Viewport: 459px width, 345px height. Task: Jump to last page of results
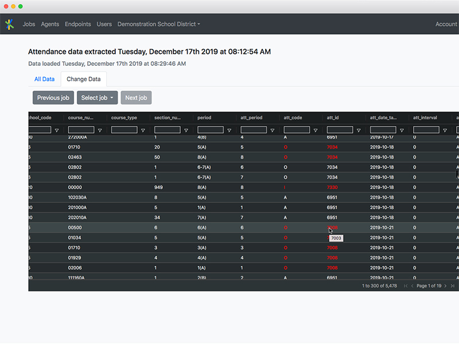(x=453, y=285)
